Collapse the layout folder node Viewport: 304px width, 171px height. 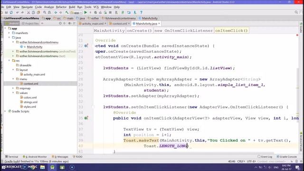[13, 70]
